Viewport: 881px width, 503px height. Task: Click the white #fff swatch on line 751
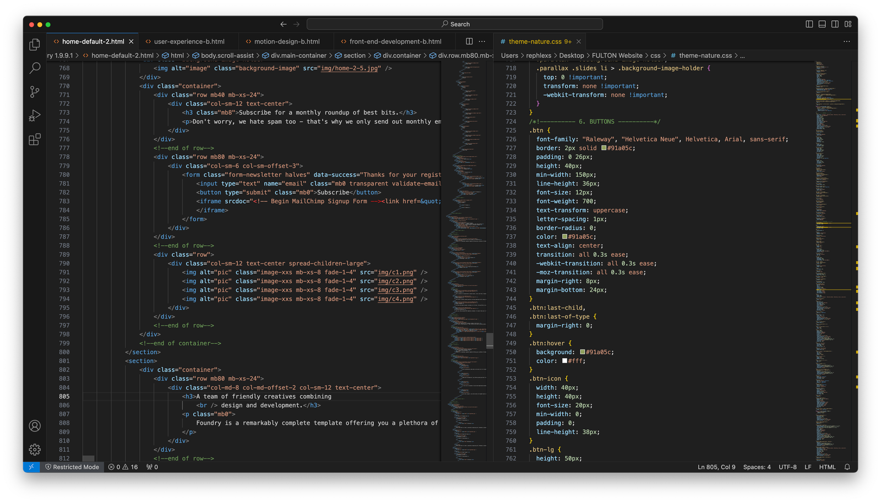(x=564, y=361)
